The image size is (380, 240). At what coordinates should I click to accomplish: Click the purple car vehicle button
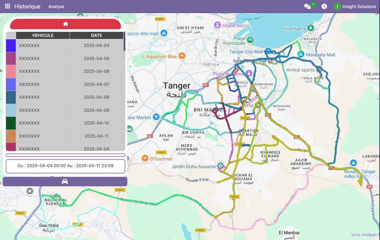[65, 182]
